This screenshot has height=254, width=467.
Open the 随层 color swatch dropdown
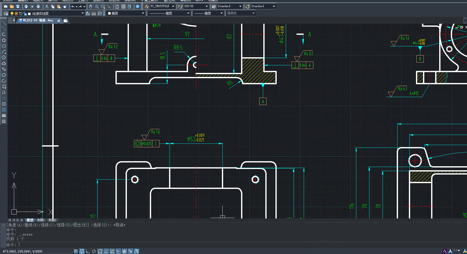pyautogui.click(x=126, y=13)
